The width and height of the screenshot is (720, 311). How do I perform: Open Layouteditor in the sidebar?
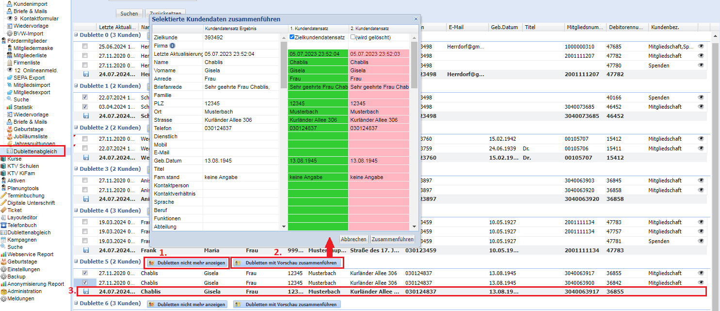point(22,218)
